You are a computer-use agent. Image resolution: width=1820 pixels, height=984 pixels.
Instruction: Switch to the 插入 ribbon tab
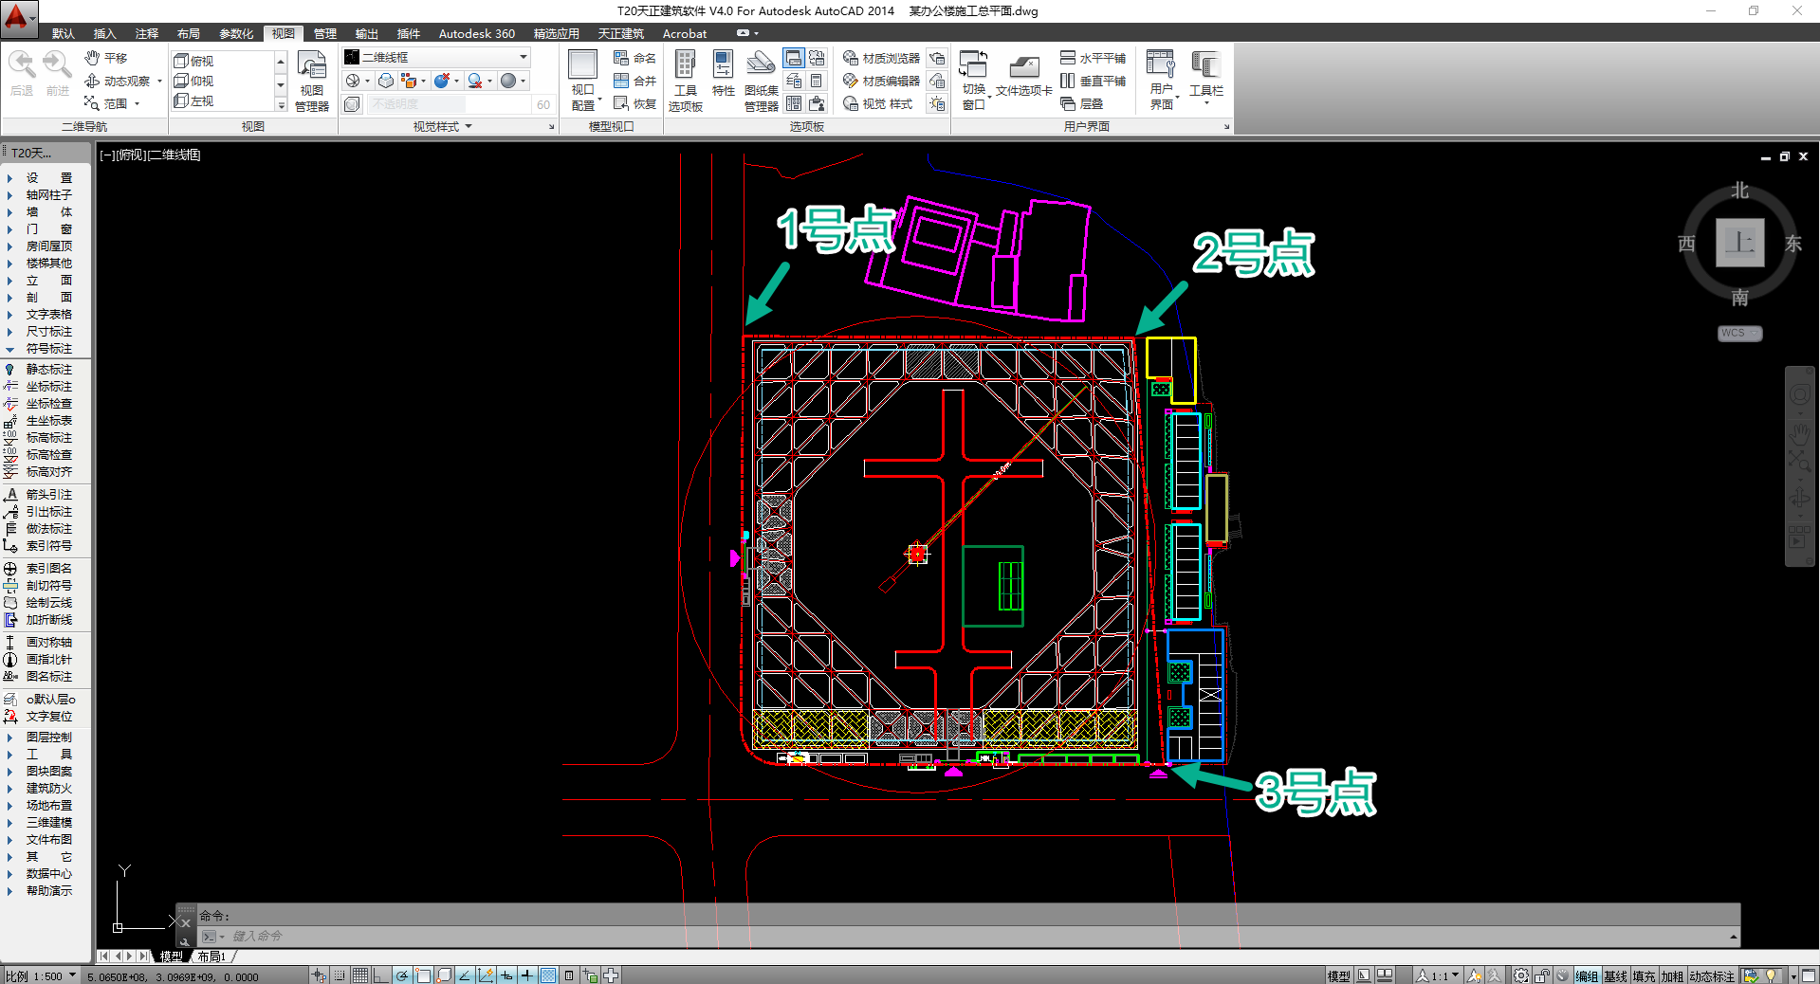pyautogui.click(x=104, y=33)
